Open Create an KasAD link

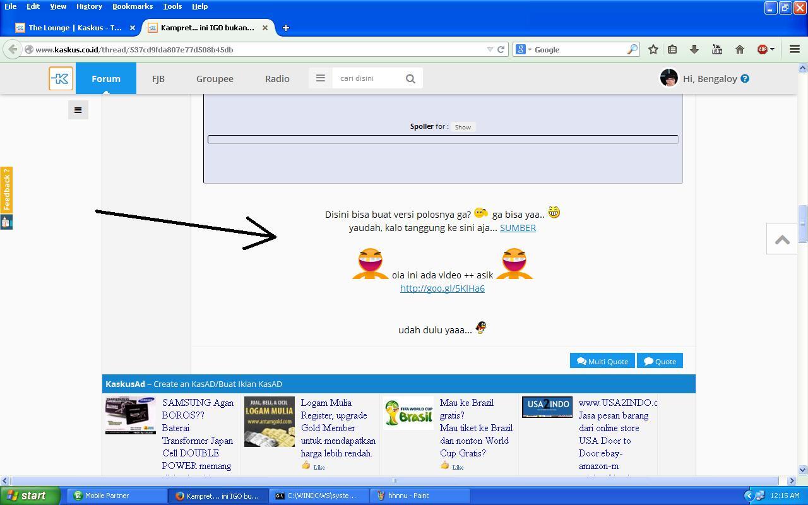(218, 384)
